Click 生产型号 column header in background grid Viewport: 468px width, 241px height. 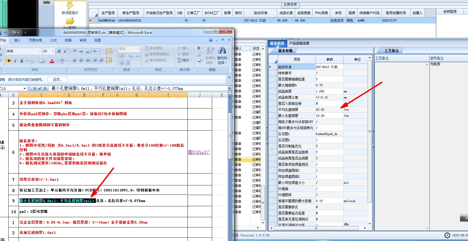pyautogui.click(x=108, y=13)
